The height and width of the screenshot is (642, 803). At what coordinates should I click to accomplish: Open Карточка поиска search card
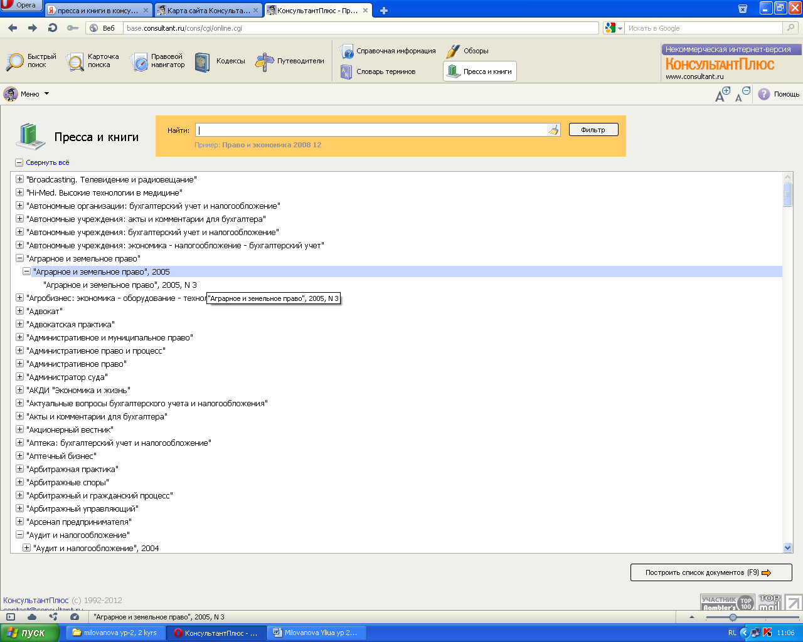click(x=93, y=61)
